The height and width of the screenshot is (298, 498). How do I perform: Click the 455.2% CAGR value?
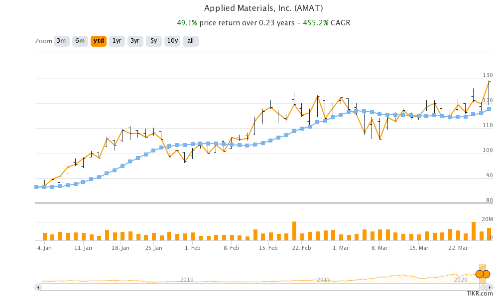tap(316, 23)
